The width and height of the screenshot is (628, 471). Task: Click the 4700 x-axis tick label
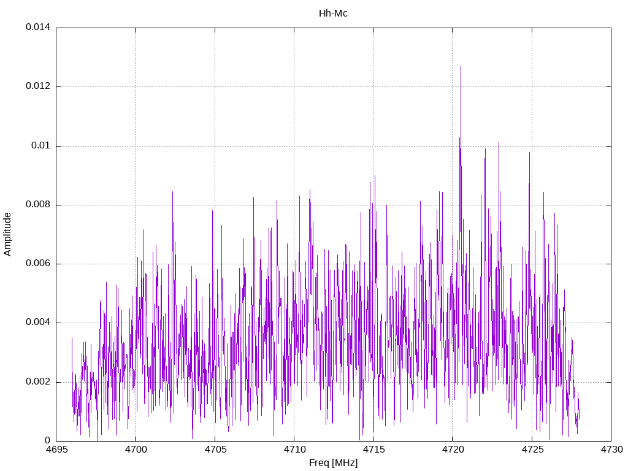(136, 450)
